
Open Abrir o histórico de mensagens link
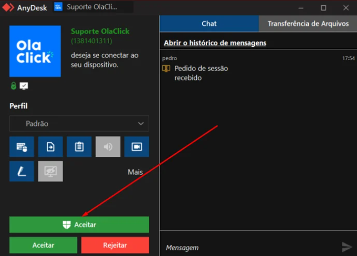tap(215, 43)
